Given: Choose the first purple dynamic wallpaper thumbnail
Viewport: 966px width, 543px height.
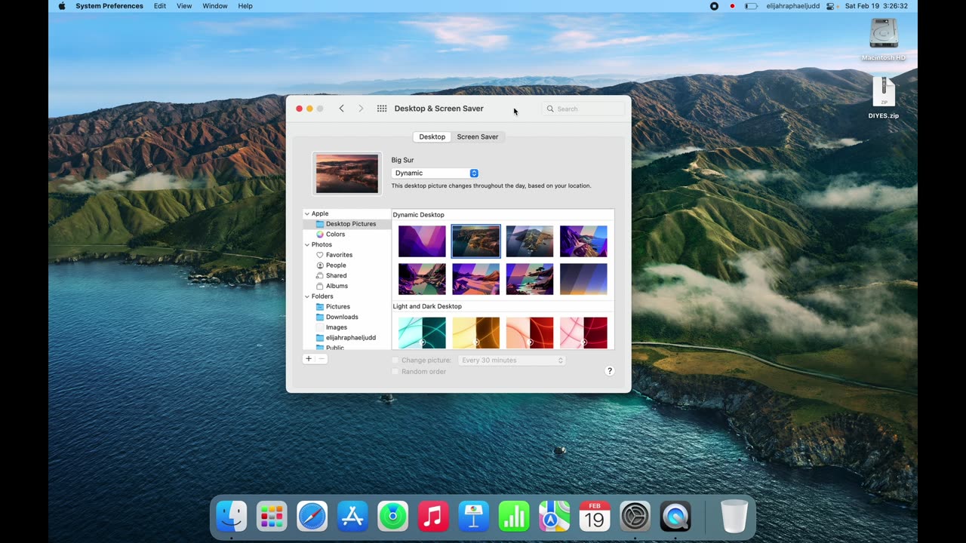Looking at the screenshot, I should coord(422,241).
